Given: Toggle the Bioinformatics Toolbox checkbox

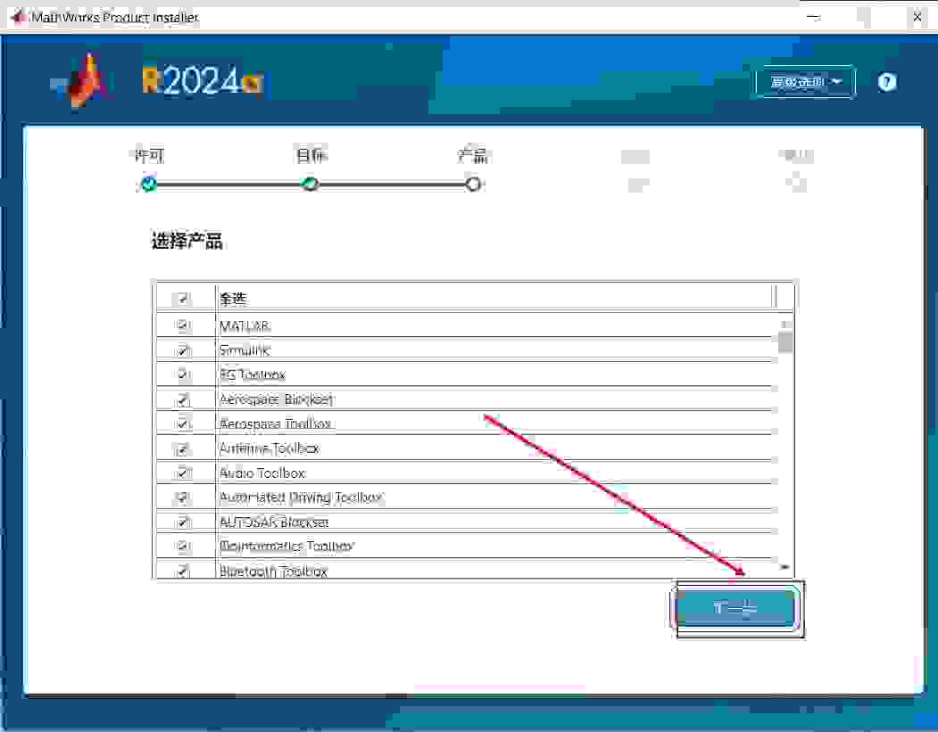Looking at the screenshot, I should pos(183,547).
